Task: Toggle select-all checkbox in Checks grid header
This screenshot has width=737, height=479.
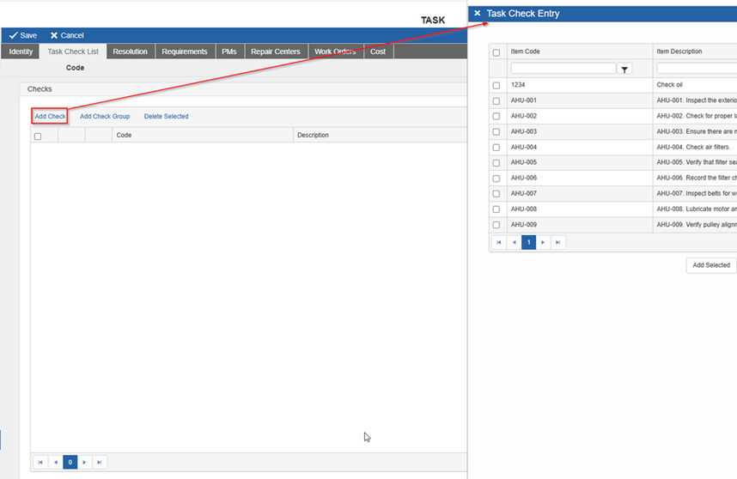Action: coord(38,136)
